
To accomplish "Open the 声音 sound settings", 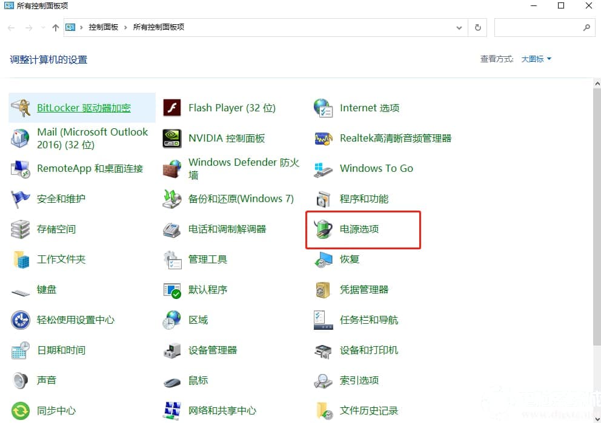I will [x=47, y=380].
